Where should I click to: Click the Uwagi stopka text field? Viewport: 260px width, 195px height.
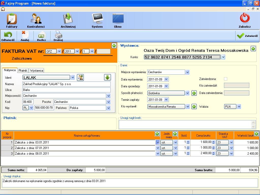pyautogui.click(x=130, y=183)
